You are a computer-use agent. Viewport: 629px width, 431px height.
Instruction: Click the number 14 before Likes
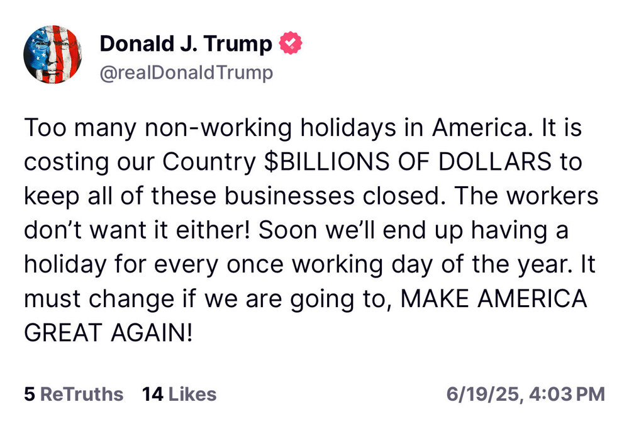pos(153,395)
